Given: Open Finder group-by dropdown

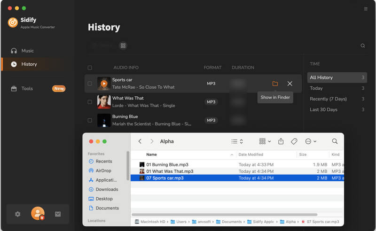Looking at the screenshot, I should 265,141.
